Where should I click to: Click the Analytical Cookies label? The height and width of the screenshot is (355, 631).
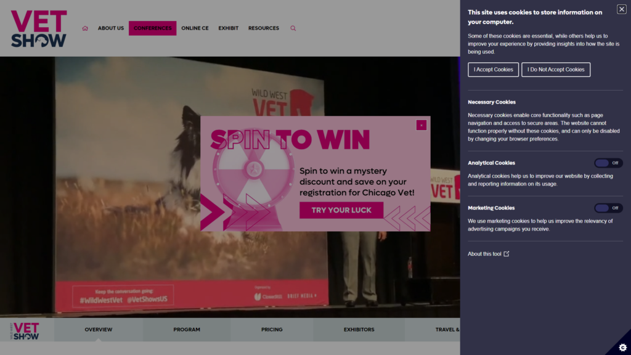coord(491,163)
